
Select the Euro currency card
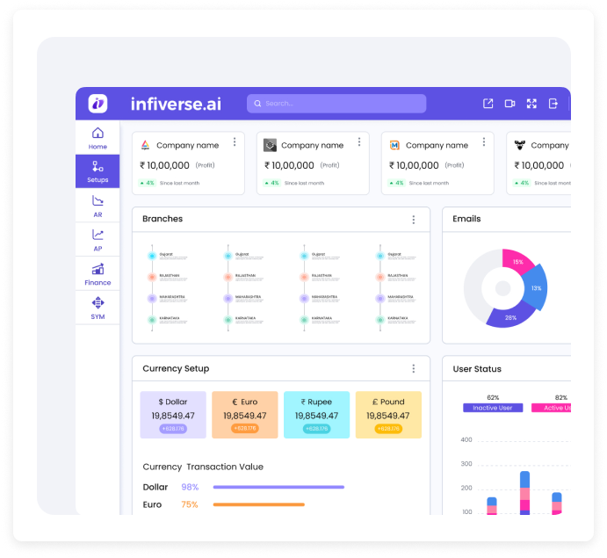click(244, 415)
